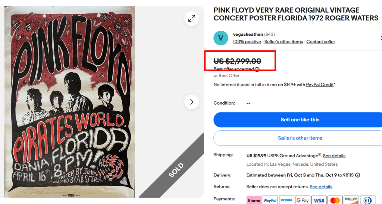Open info icon beside Best offer accepted

257,69
